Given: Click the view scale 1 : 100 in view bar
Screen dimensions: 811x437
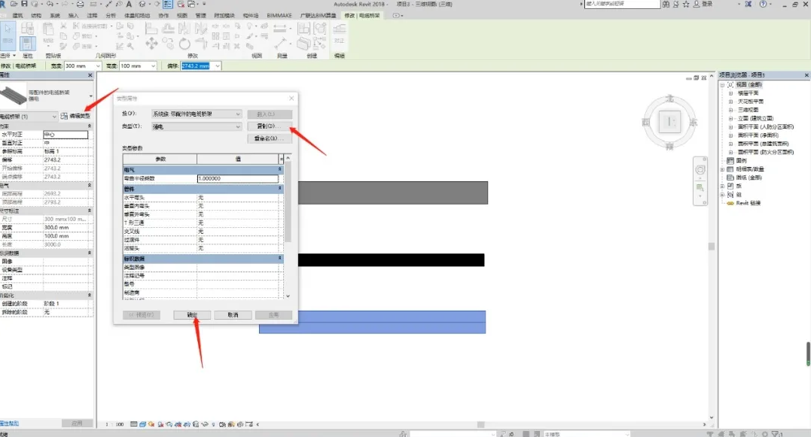Looking at the screenshot, I should 114,425.
